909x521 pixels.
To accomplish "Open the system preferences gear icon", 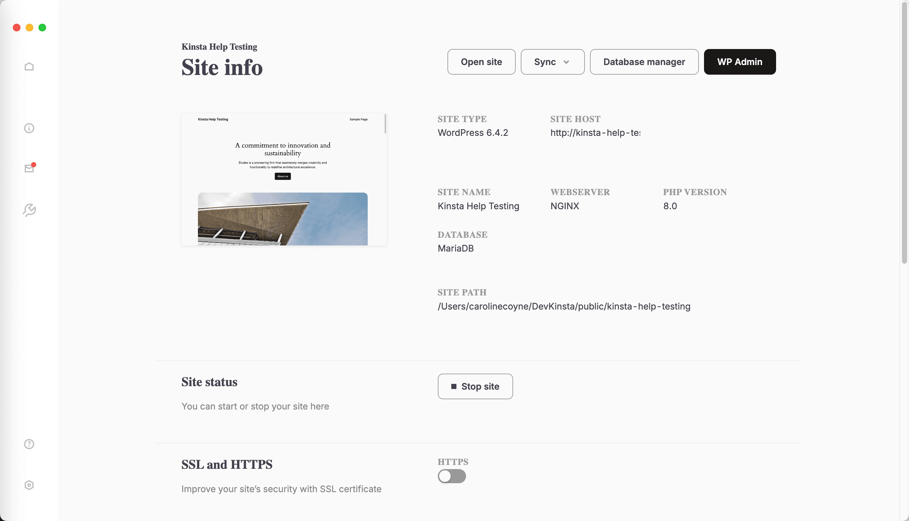I will (29, 485).
